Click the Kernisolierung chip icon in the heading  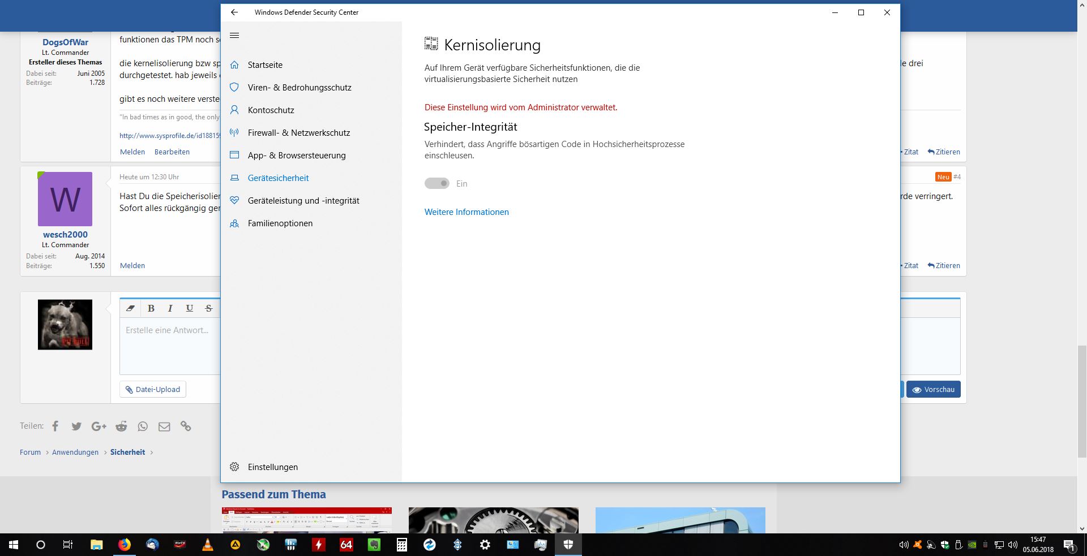431,44
